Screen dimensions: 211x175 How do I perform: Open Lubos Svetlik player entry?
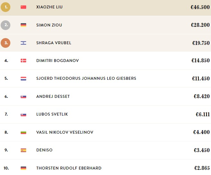[52, 114]
